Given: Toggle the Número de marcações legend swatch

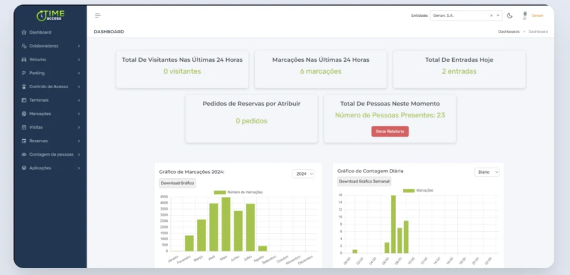Looking at the screenshot, I should click(x=220, y=192).
